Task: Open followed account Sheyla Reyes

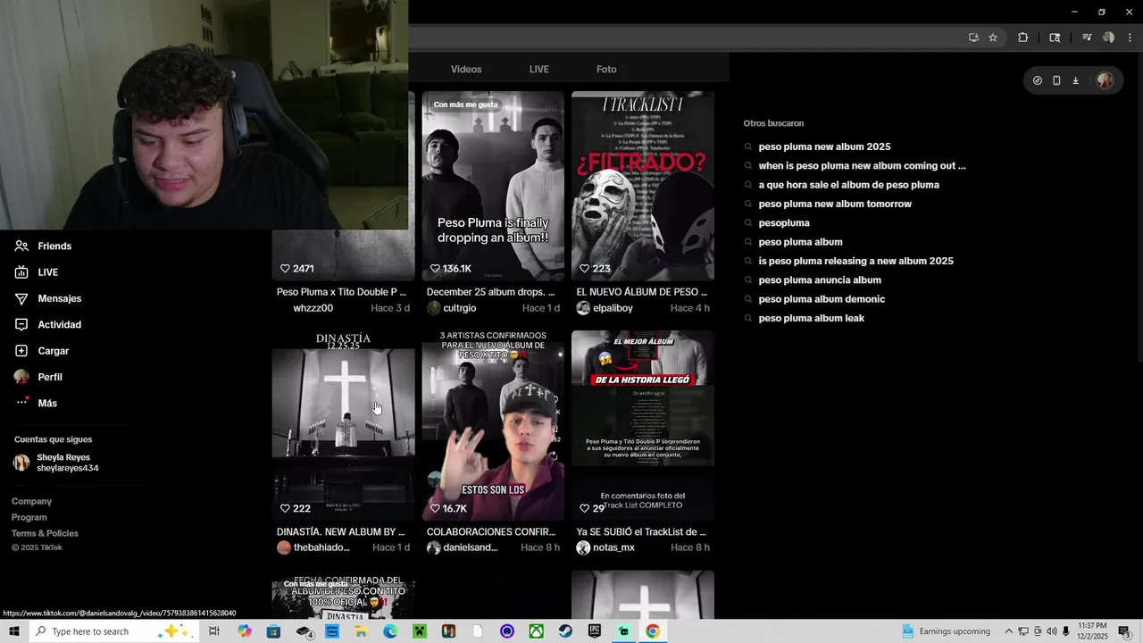Action: 56,463
